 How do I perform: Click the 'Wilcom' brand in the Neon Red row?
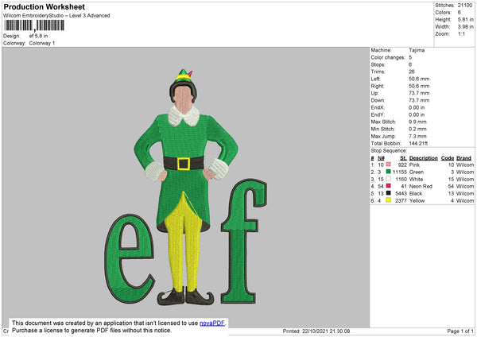point(465,187)
